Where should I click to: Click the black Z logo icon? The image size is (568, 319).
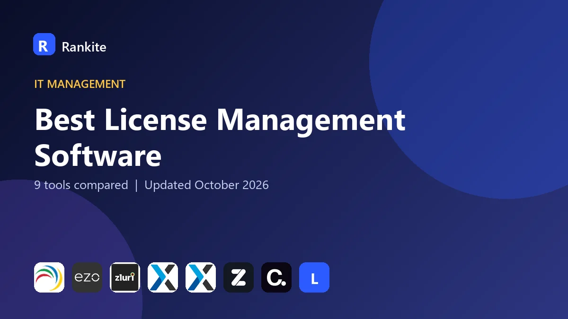point(239,277)
